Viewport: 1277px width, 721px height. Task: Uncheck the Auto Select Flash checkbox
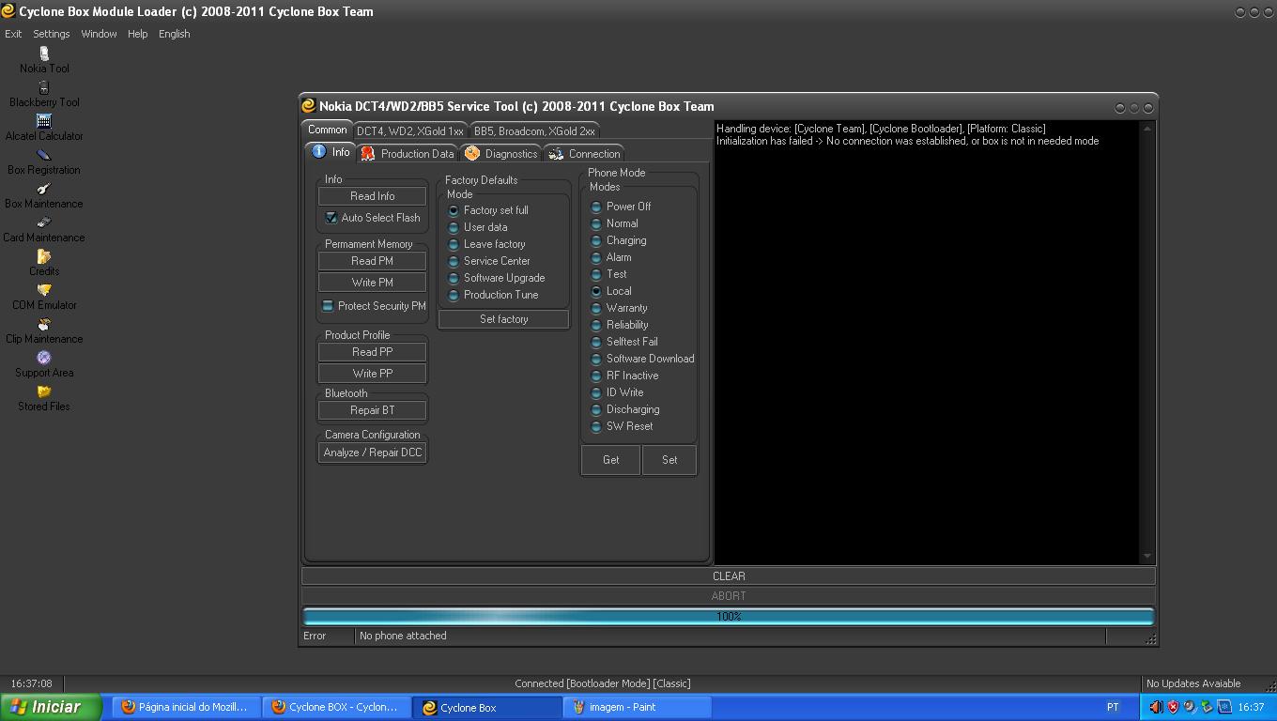(331, 218)
